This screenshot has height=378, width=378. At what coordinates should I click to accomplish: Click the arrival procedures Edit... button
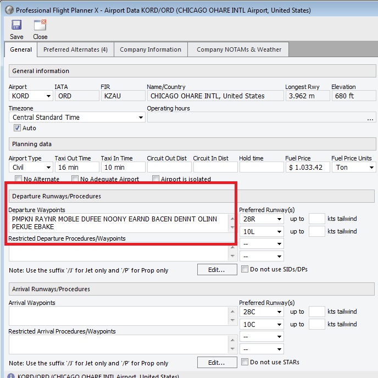tap(216, 363)
